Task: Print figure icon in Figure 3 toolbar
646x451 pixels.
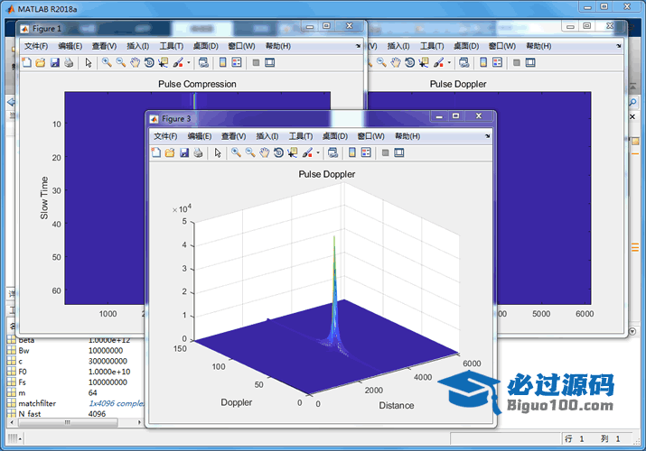Action: coord(198,153)
